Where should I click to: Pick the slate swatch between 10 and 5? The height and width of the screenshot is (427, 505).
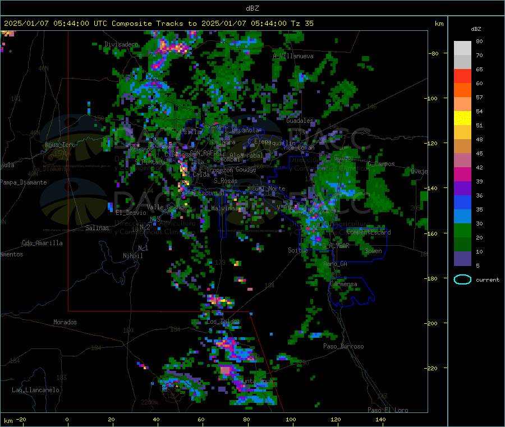click(462, 259)
